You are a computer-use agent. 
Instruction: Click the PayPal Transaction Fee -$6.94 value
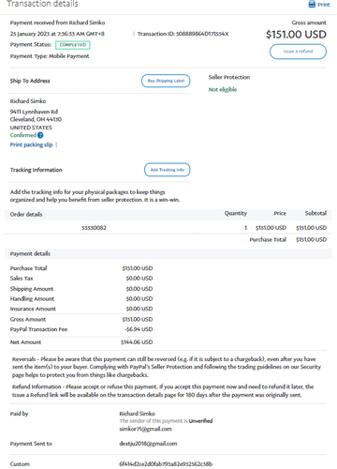[x=139, y=329]
